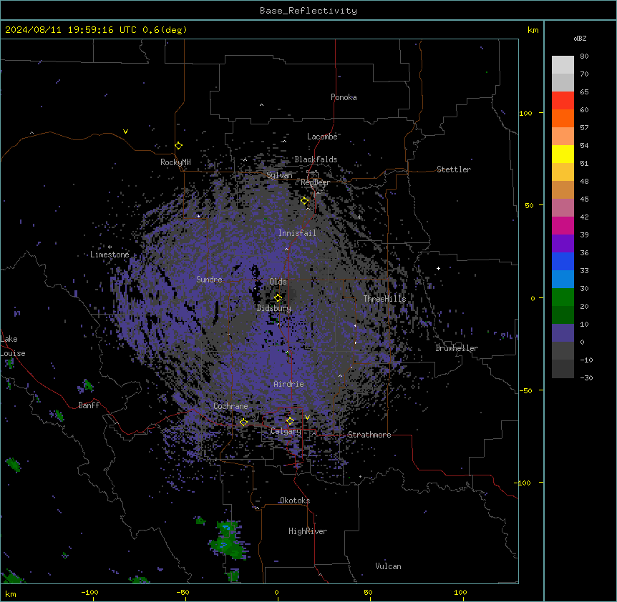Click the yellow diamond marker below Cochrane

click(x=244, y=423)
